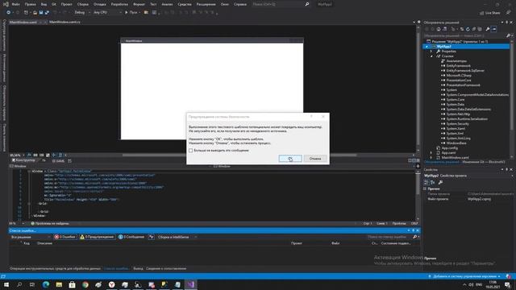Select the WpfApp2 project node
This screenshot has width=516, height=290.
[466, 47]
